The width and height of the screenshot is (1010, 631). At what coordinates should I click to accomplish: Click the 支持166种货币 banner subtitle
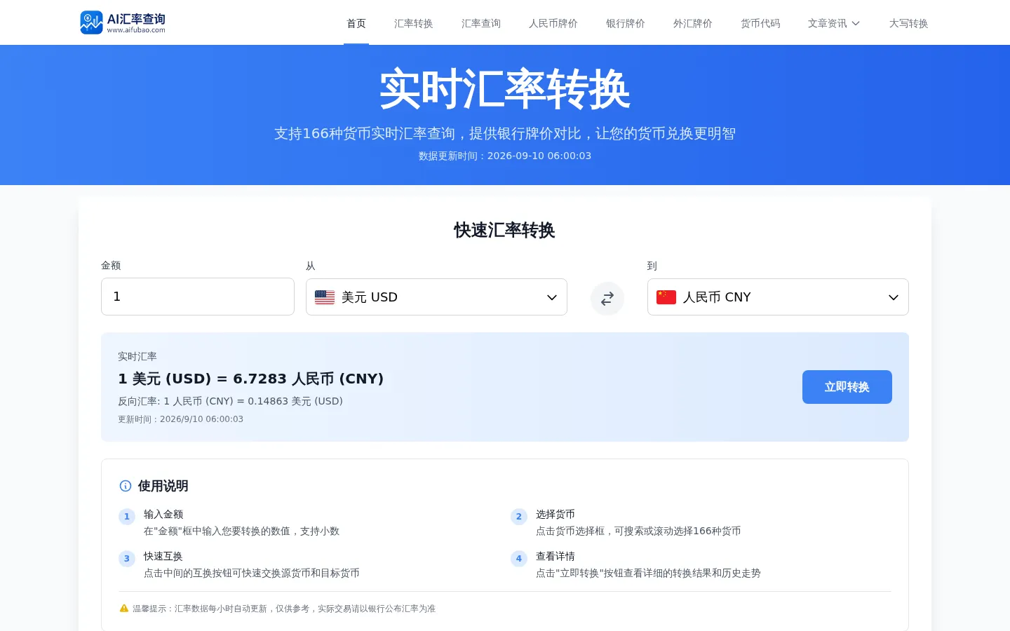click(x=505, y=133)
